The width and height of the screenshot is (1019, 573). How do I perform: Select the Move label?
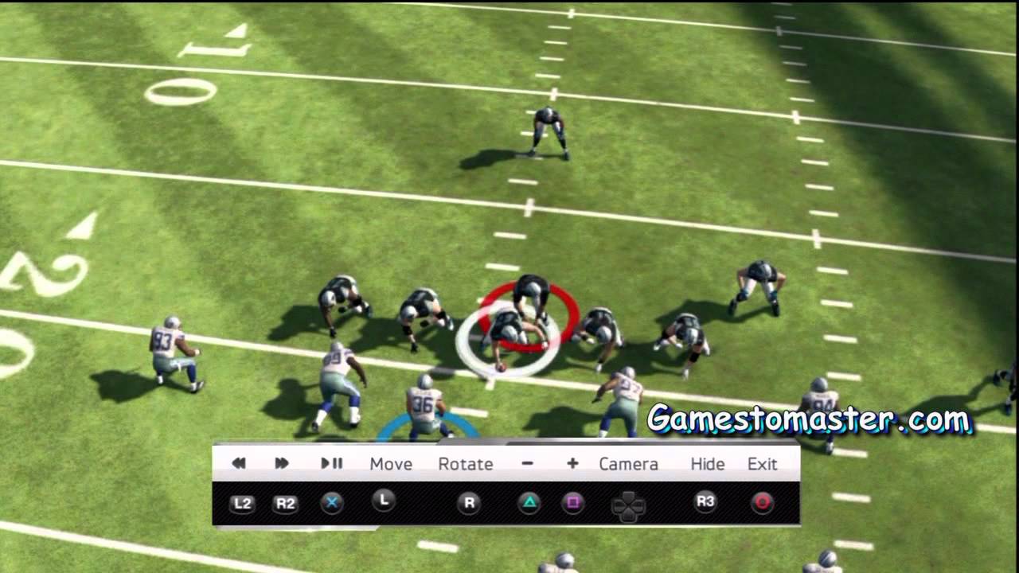391,464
